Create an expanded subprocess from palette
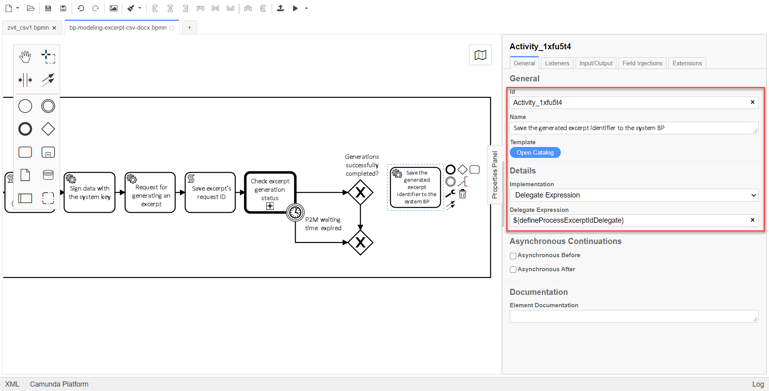Image resolution: width=769 pixels, height=391 pixels. pos(48,152)
